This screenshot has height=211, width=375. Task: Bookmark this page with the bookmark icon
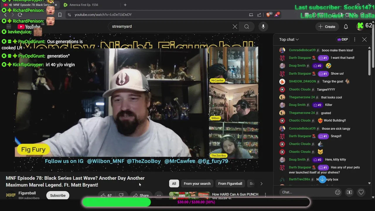[60, 15]
